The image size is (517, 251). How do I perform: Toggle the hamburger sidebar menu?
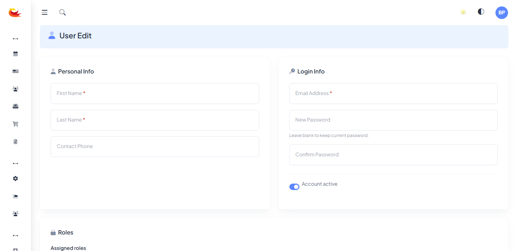tap(45, 13)
